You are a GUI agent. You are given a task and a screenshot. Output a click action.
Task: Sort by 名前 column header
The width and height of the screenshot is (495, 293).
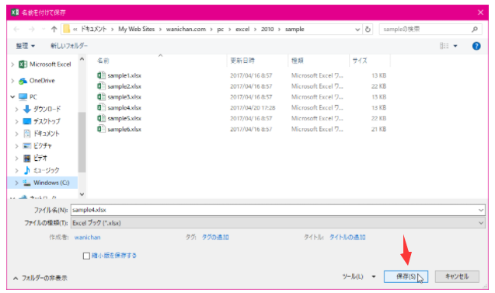coord(103,61)
